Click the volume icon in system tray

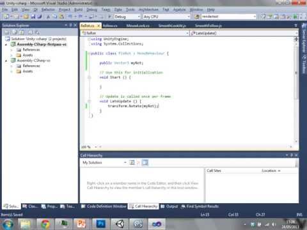pos(274,224)
